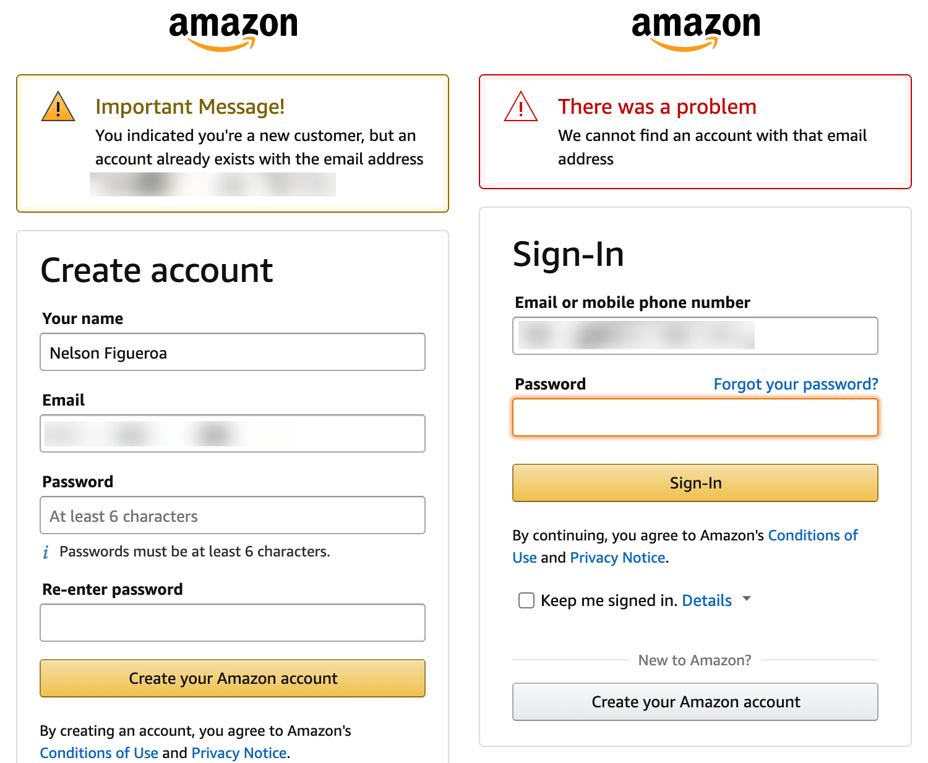Open Conditions of Use under Create account

(x=99, y=753)
